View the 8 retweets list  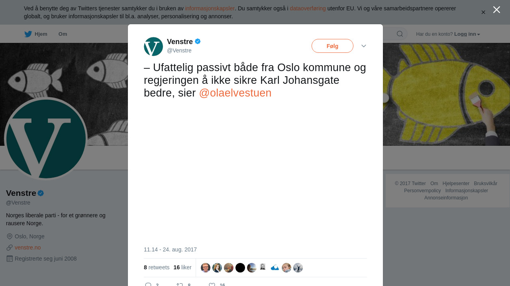[x=157, y=267]
